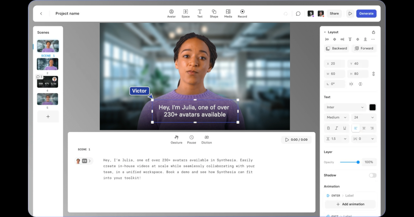Click the cloud sync status icon
Screen dimensions: 414x217
(x=286, y=13)
